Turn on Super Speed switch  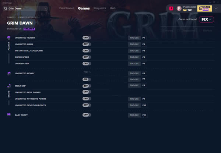87,57
